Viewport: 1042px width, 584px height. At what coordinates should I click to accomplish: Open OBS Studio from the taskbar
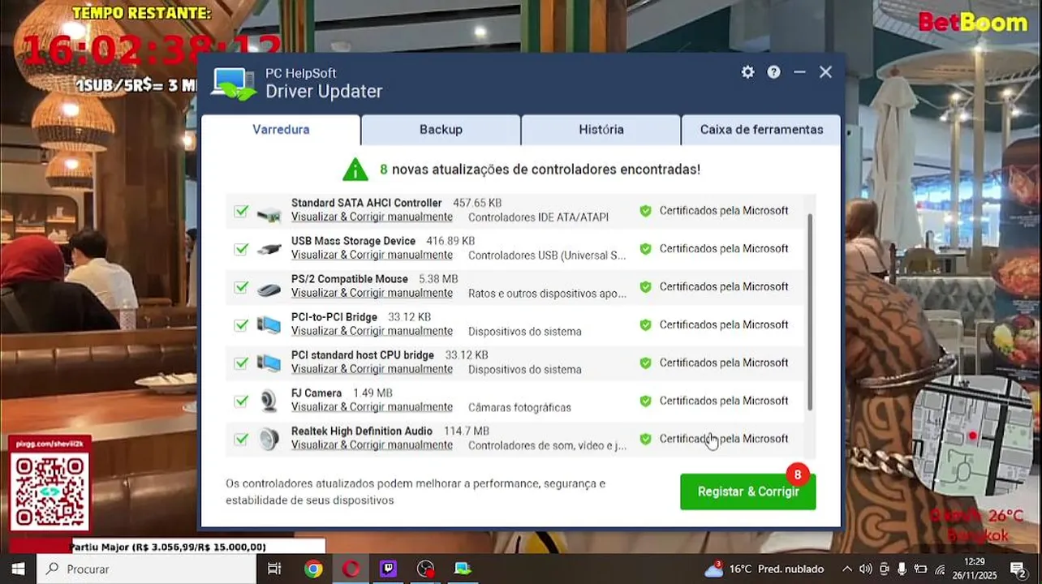(x=425, y=569)
